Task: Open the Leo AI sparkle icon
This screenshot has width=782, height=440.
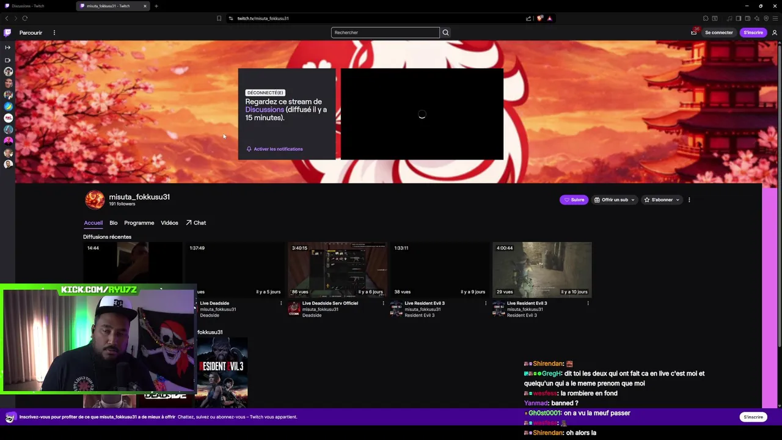Action: click(x=756, y=18)
